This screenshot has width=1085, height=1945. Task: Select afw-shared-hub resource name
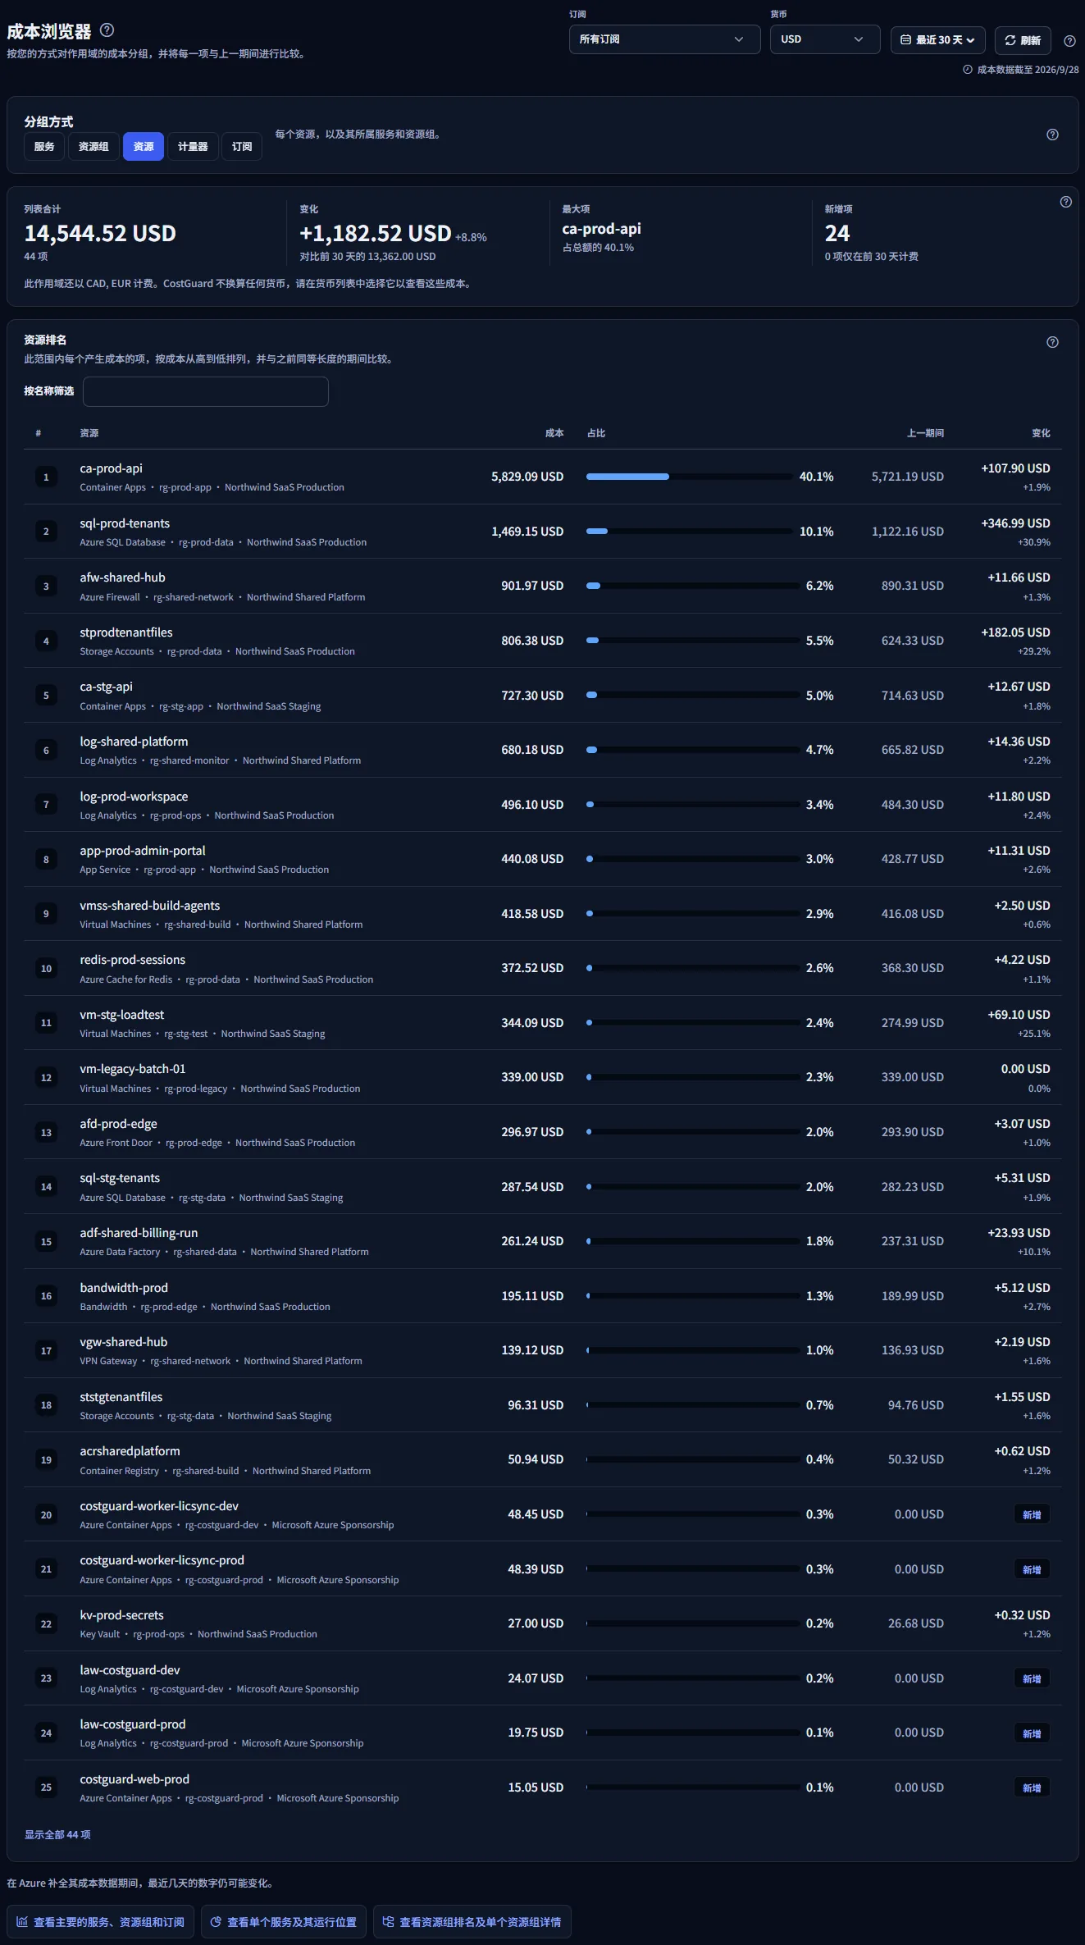pos(122,578)
